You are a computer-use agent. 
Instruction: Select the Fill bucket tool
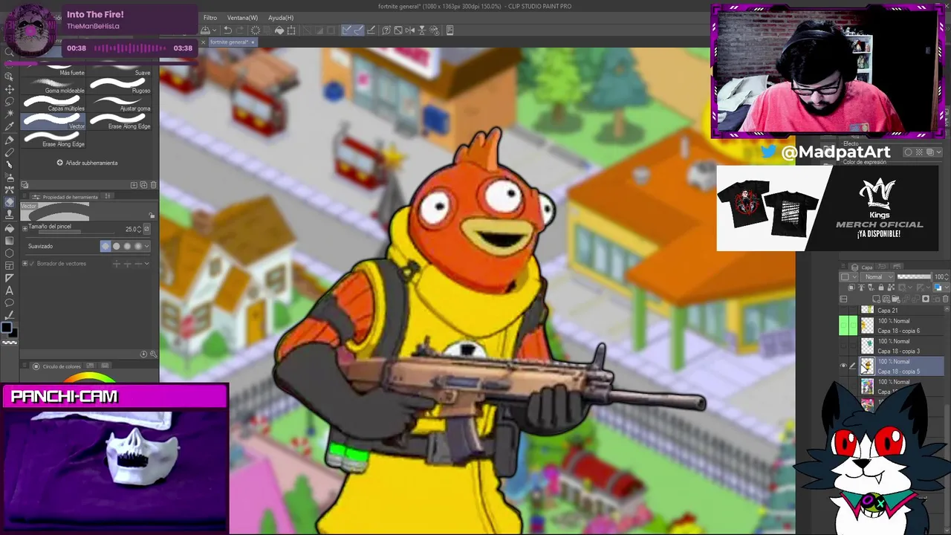(x=10, y=228)
